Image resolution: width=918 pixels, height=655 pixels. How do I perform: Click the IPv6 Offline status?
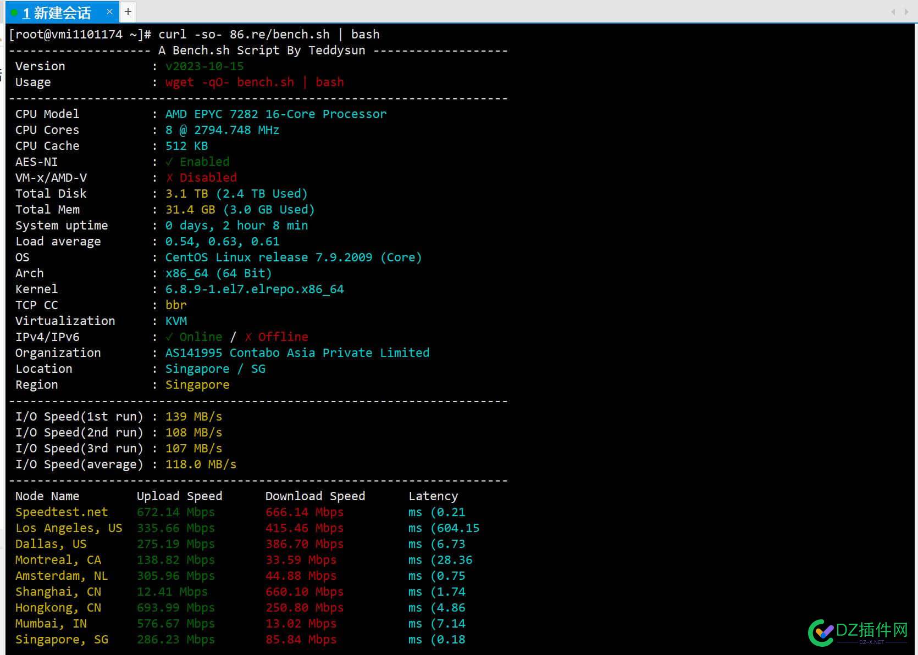276,337
